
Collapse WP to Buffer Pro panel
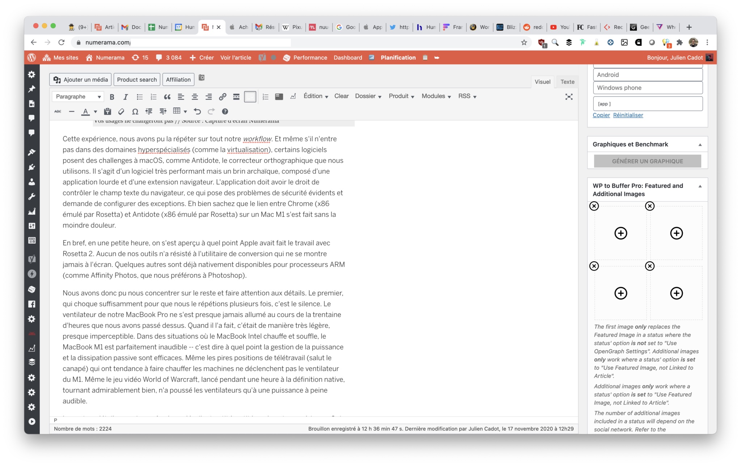[700, 186]
